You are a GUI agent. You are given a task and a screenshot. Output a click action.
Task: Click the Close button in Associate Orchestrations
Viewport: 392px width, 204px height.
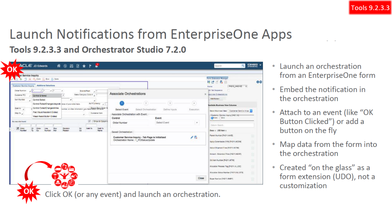(201, 178)
